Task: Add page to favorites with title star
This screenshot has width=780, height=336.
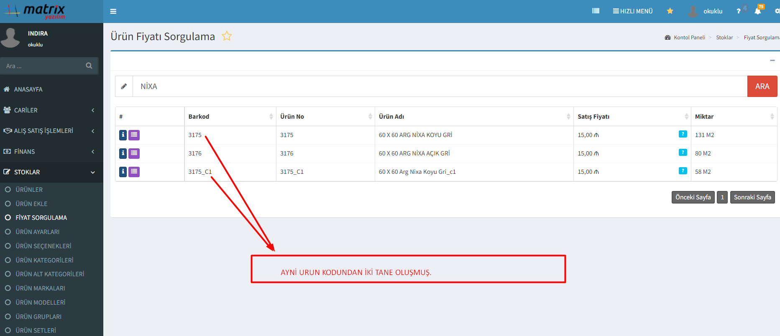Action: pos(227,36)
